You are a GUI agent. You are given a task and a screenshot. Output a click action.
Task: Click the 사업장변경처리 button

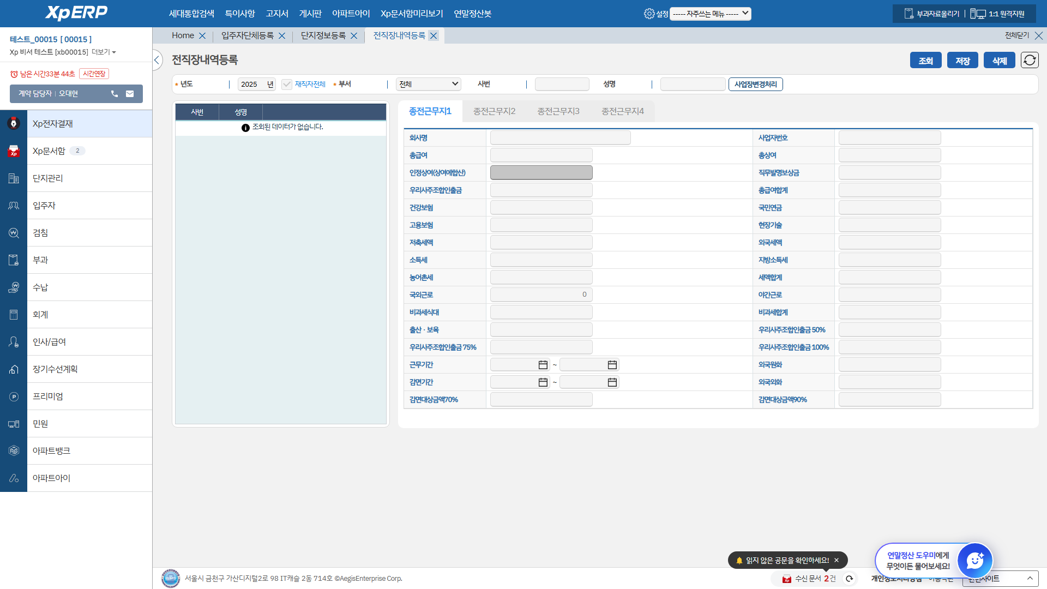(x=755, y=84)
